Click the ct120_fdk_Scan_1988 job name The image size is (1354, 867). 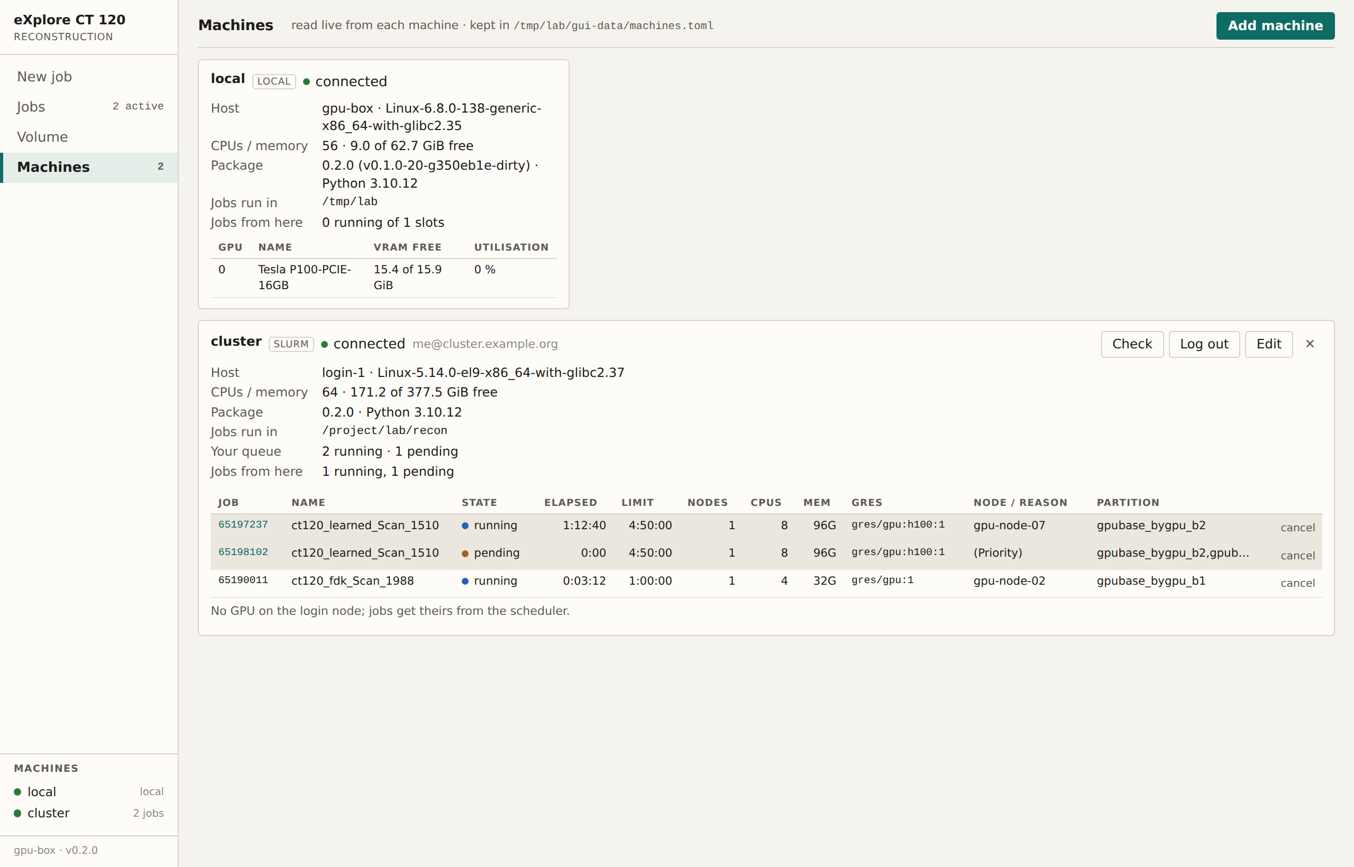(353, 581)
